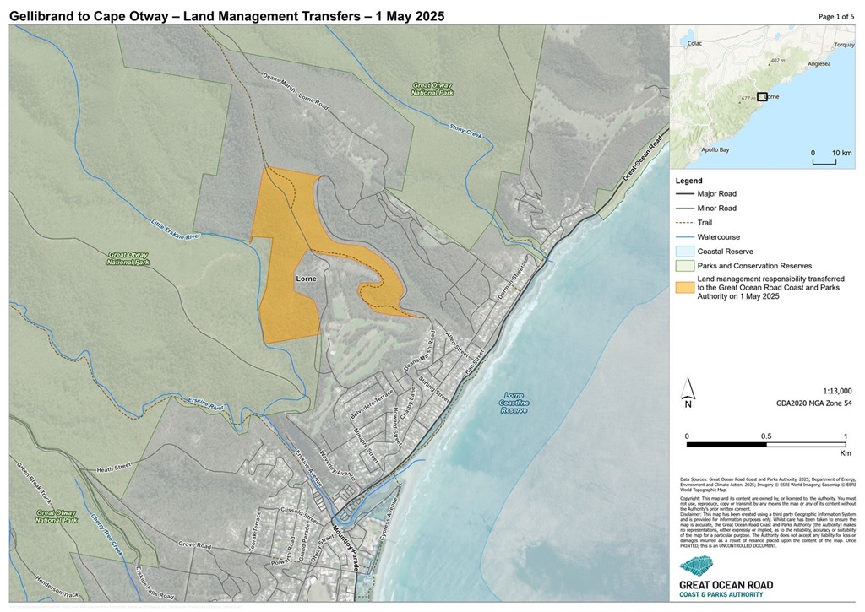Viewport: 865px width, 612px height.
Task: Pick the green Parks and Conservation Reserves swatch
Action: [684, 266]
